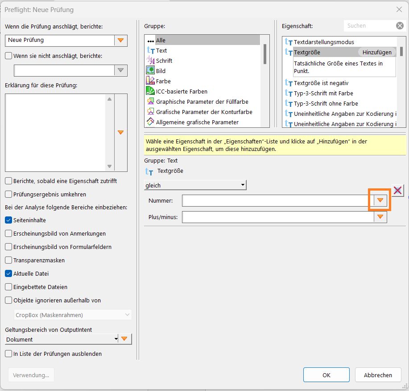Open the 'gleich' comparison dropdown
Viewport: 409px width, 391px height.
click(x=195, y=185)
